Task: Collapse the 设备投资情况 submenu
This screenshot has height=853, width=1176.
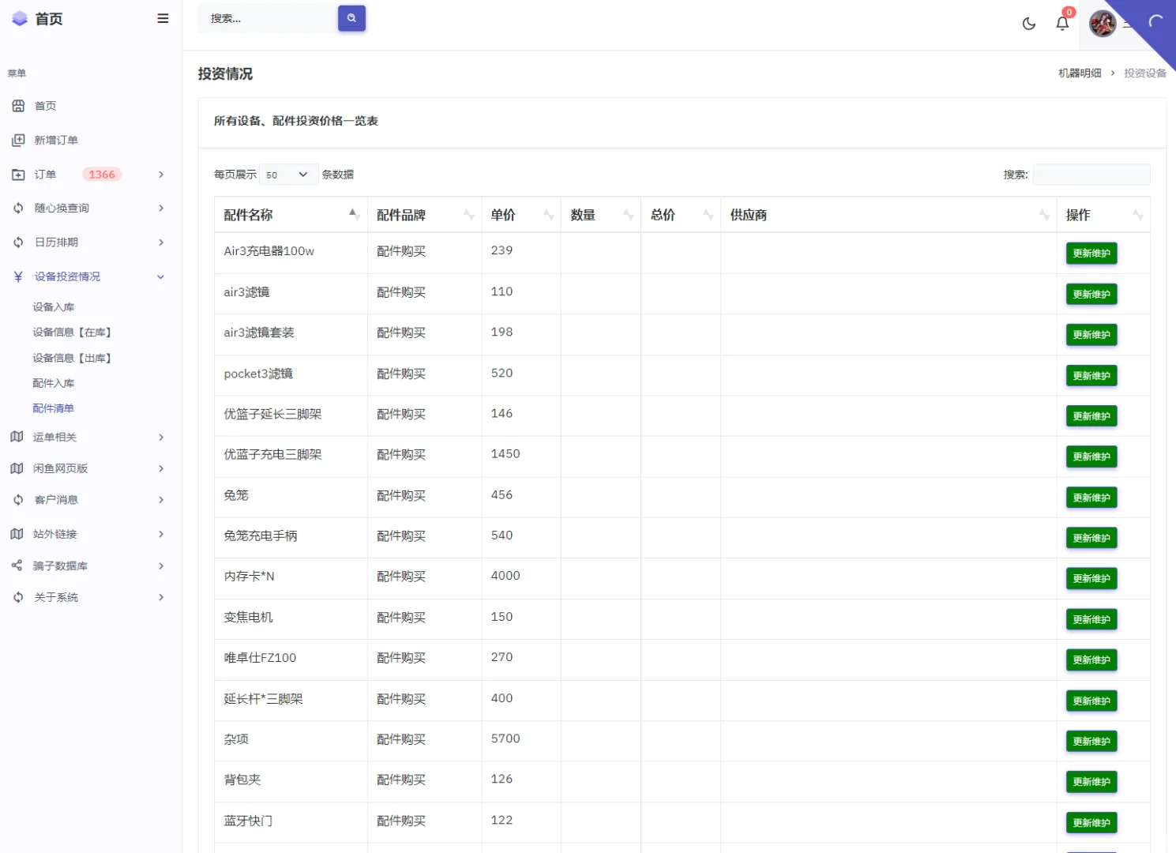Action: click(160, 276)
